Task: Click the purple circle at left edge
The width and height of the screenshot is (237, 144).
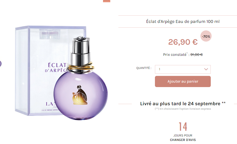Action: [1, 64]
